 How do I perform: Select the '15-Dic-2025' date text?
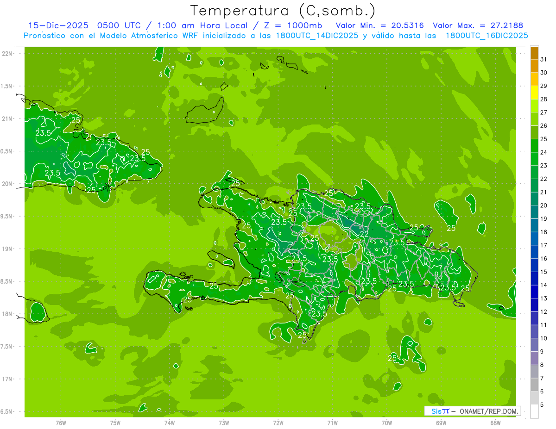[x=59, y=26]
